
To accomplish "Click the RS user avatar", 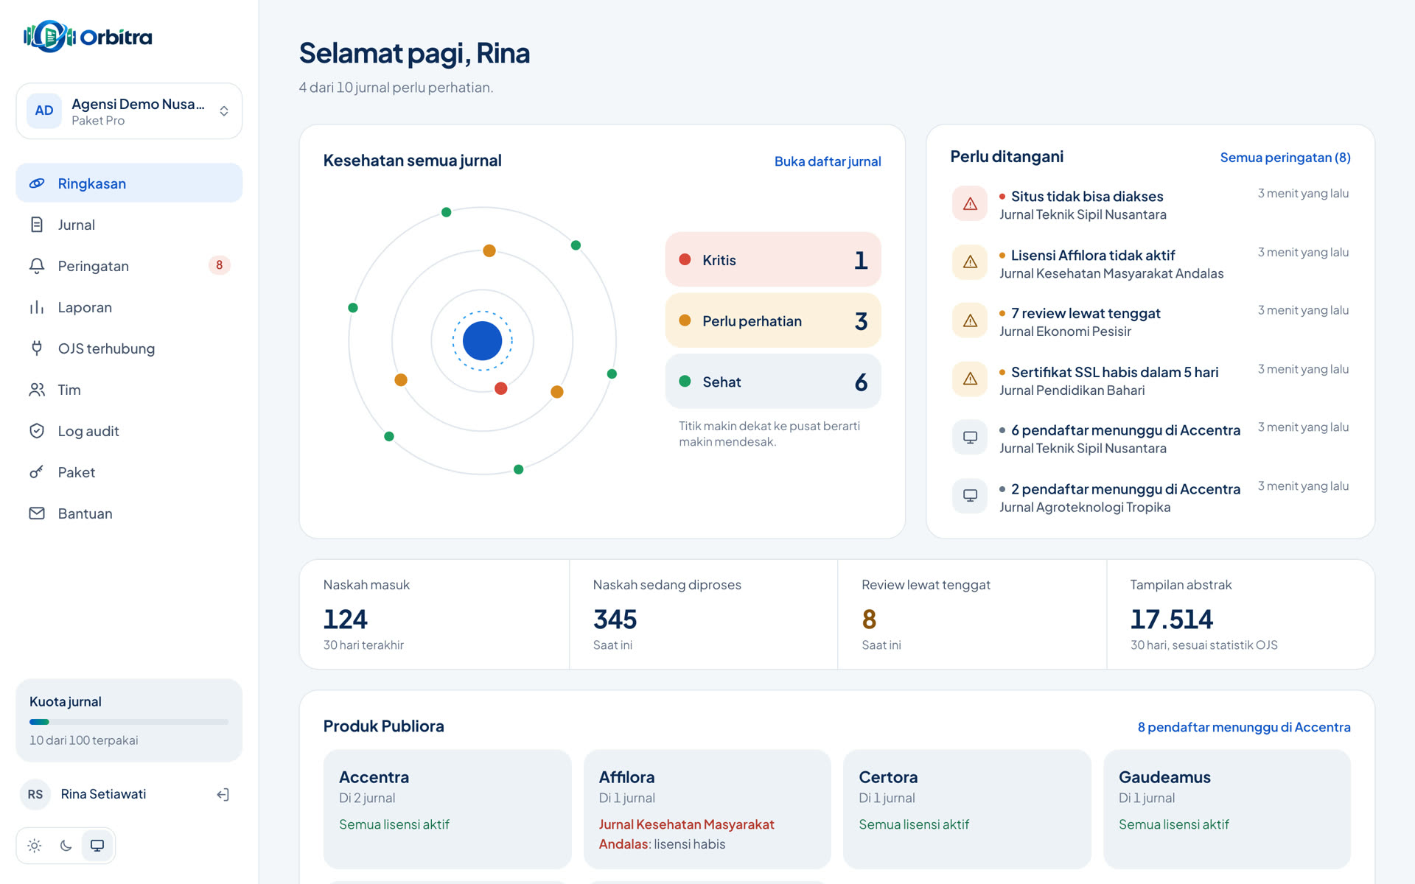I will (x=35, y=794).
